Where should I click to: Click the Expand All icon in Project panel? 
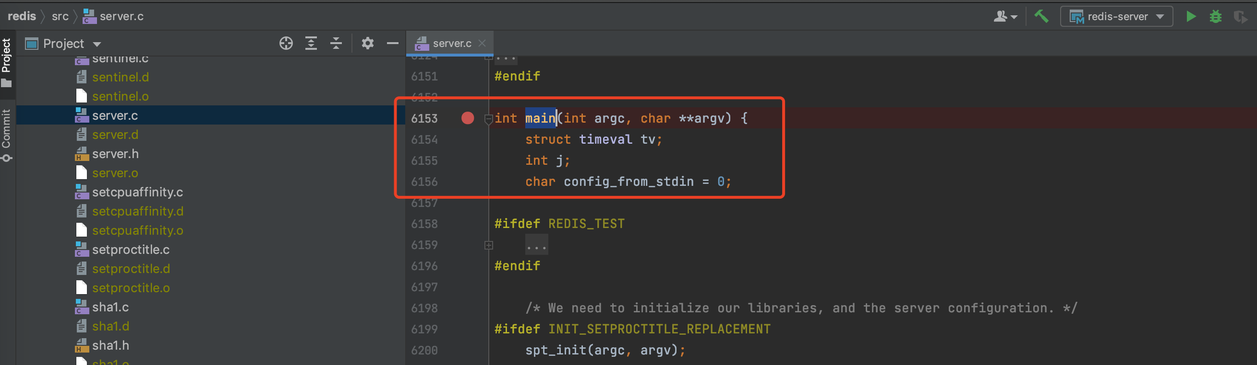click(311, 43)
